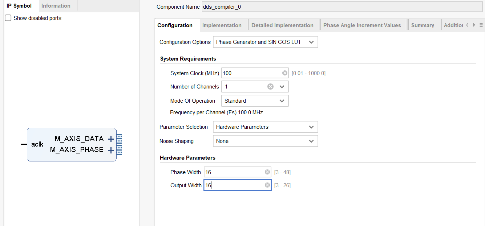Open the Configuration Options dropdown
The height and width of the screenshot is (226, 485).
pyautogui.click(x=265, y=42)
